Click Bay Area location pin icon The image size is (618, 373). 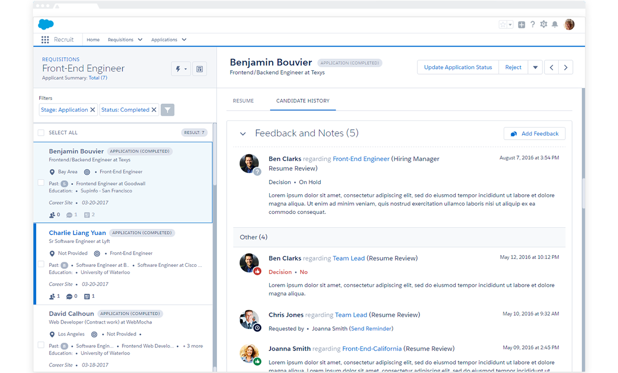tap(52, 172)
